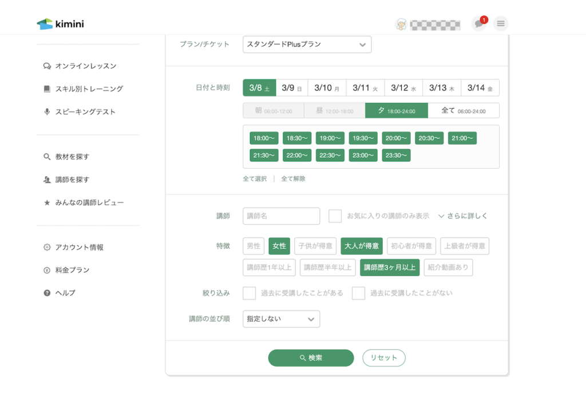586x398 pixels.
Task: Toggle the 21:00〜 time slot
Action: pyautogui.click(x=462, y=138)
